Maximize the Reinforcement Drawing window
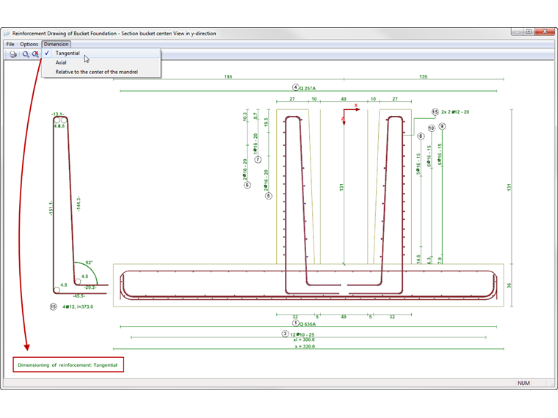The width and height of the screenshot is (558, 418). (529, 32)
